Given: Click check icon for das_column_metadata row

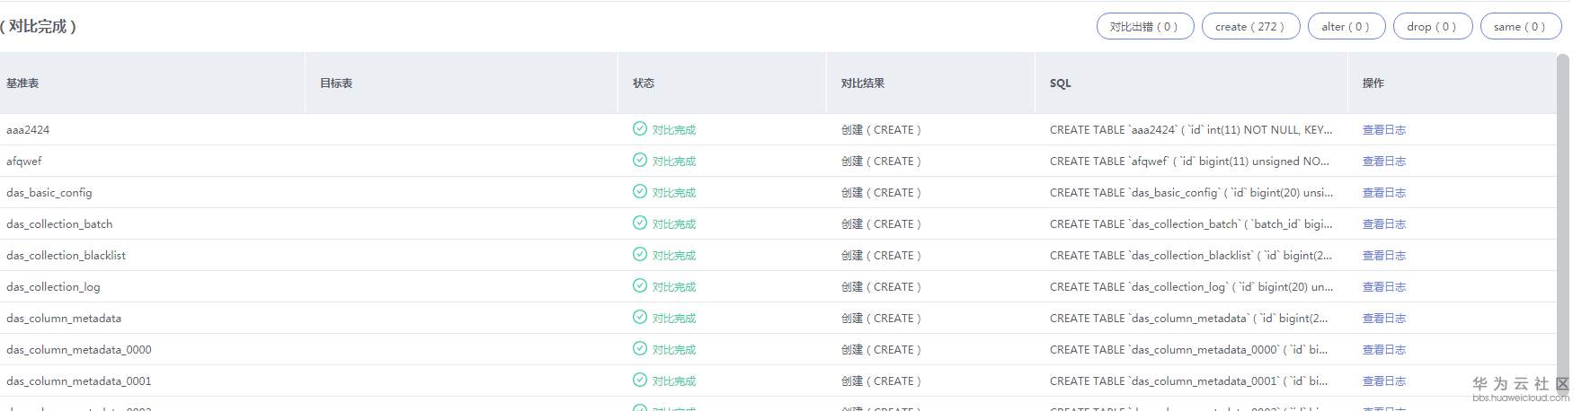Looking at the screenshot, I should point(640,318).
